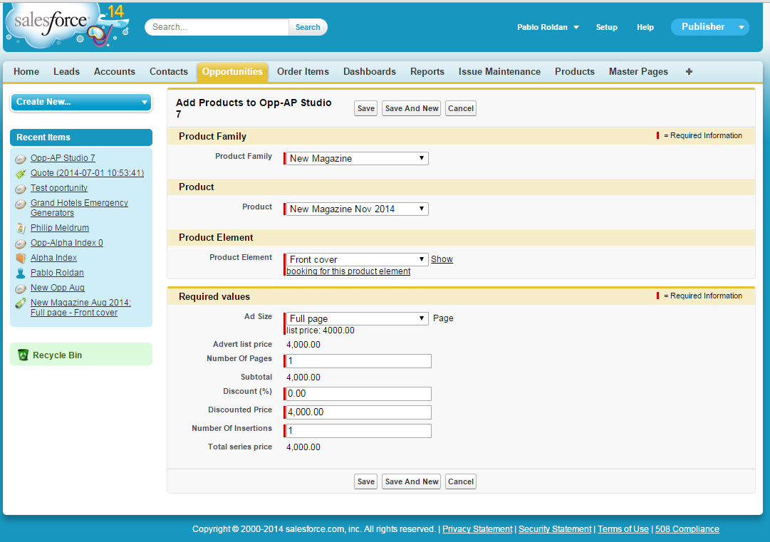
Task: Open the Master Pages tab
Action: tap(638, 72)
